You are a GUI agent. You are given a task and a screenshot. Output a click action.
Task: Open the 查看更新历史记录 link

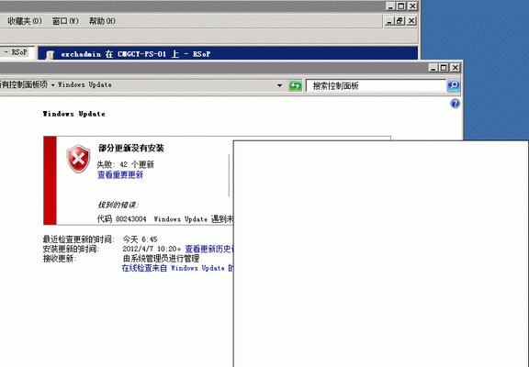[x=208, y=249]
